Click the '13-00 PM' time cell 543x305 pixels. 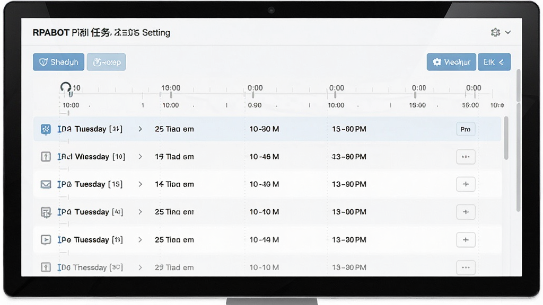coord(349,212)
